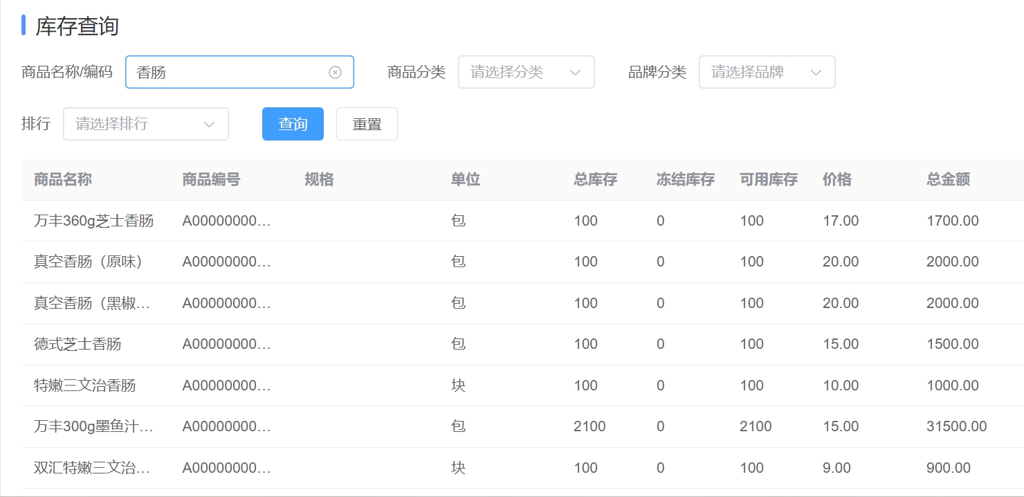
Task: Click the 商品名称 column header
Action: pos(63,180)
